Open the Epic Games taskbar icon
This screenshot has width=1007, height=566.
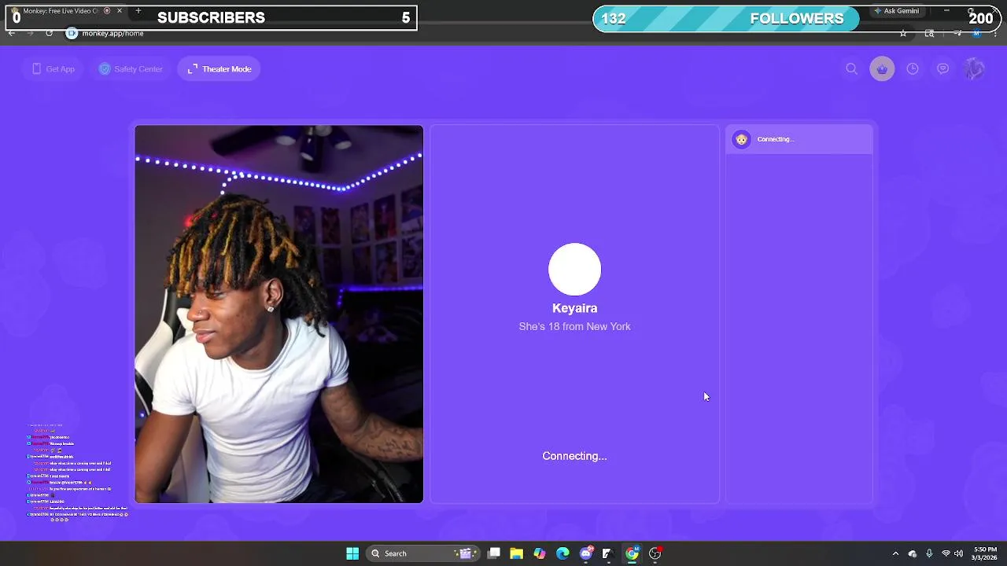[x=608, y=553]
